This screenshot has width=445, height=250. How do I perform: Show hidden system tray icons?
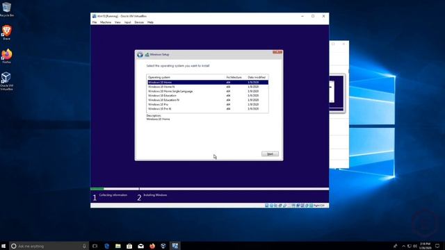(x=403, y=246)
